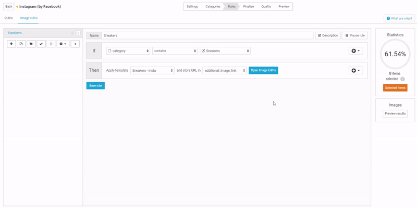This screenshot has width=417, height=208.
Task: Open the category field dropdown
Action: pos(128,51)
